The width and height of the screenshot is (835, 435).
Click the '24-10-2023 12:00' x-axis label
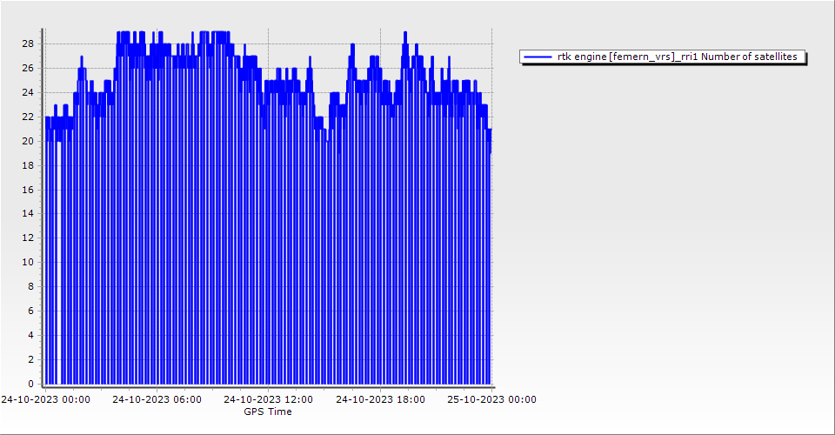point(268,399)
